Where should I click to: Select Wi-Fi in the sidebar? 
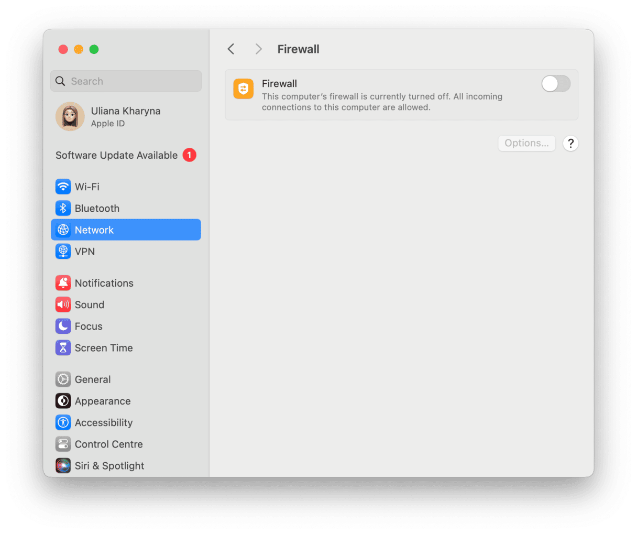click(126, 187)
